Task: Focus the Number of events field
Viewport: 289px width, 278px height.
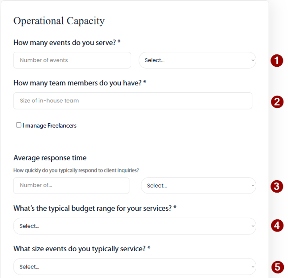Action: (72, 60)
